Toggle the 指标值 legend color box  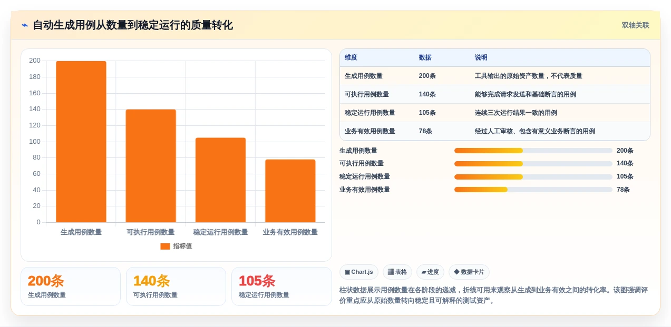pyautogui.click(x=165, y=246)
